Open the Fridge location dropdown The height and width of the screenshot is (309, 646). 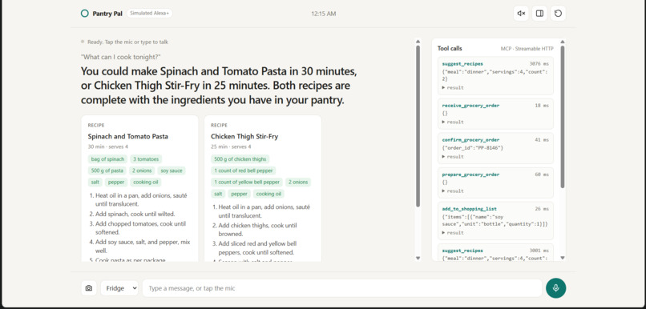click(119, 288)
